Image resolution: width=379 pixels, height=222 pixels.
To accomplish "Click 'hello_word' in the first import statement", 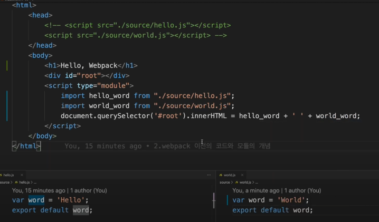I will click(109, 96).
